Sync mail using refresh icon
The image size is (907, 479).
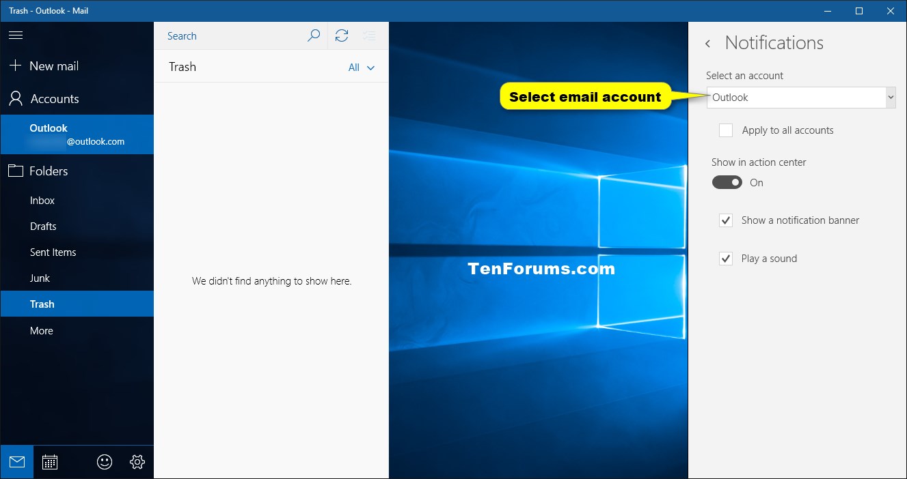[342, 35]
